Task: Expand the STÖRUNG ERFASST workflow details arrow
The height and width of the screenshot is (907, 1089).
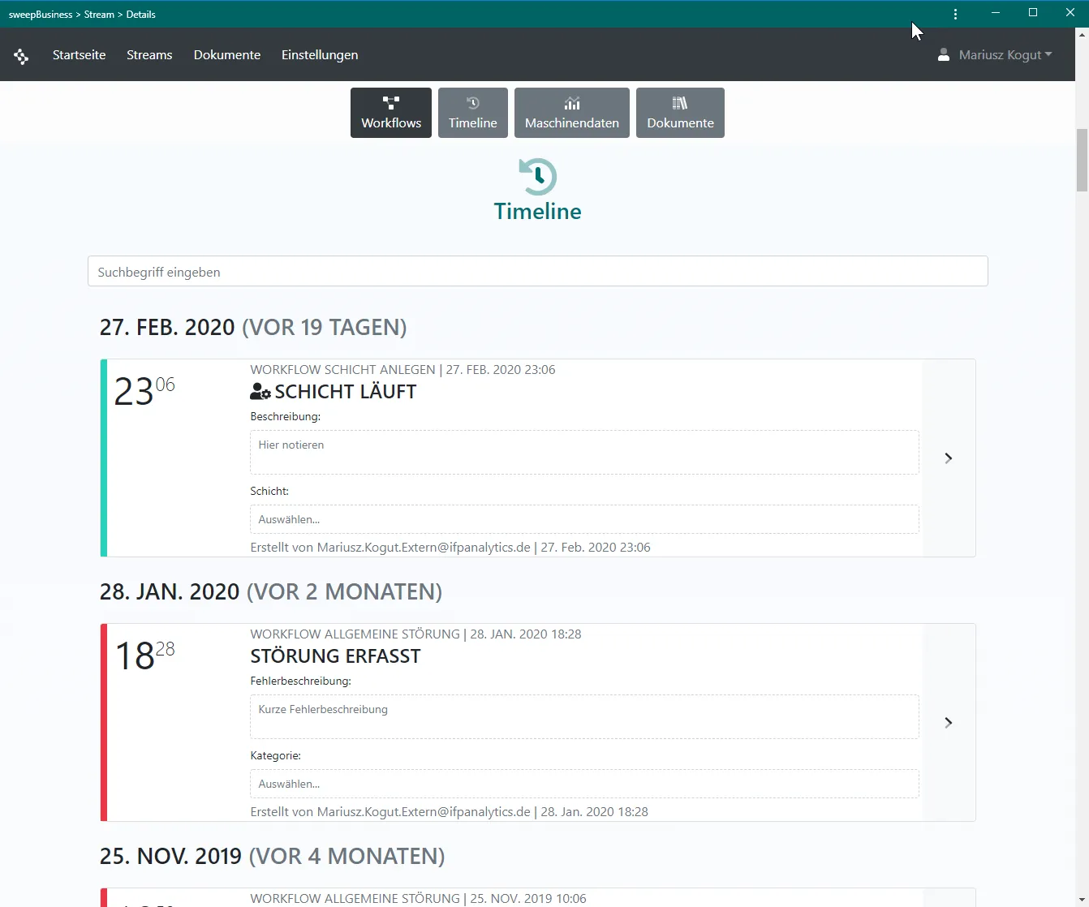Action: click(x=948, y=722)
